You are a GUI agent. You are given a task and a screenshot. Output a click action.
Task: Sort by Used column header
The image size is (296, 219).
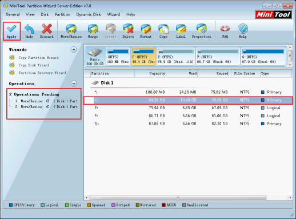tap(182, 74)
